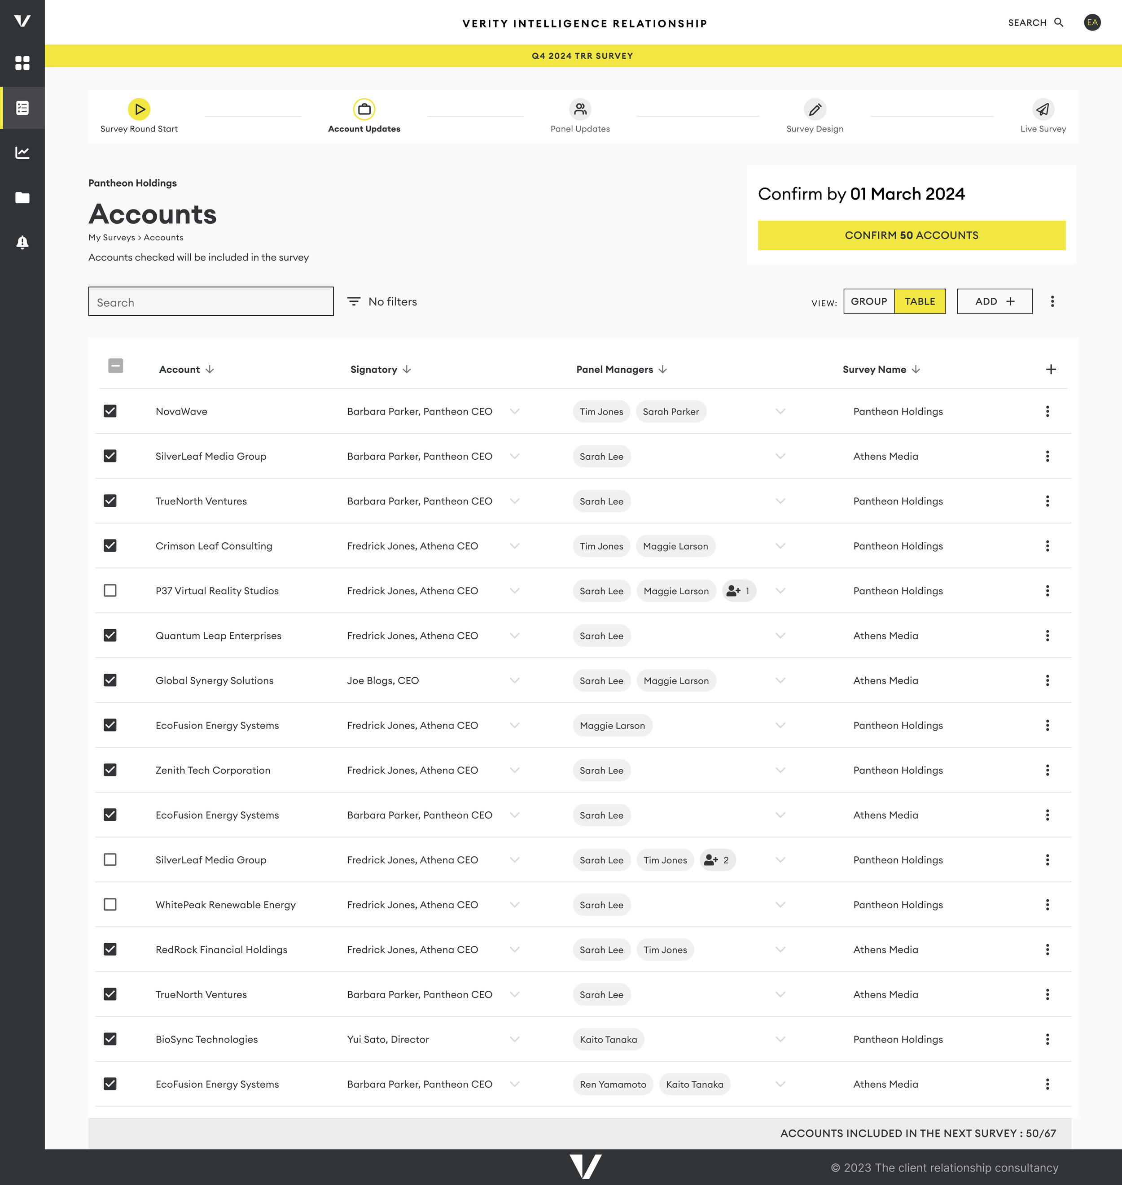Switch to the GROUP view
The height and width of the screenshot is (1185, 1122).
point(868,301)
